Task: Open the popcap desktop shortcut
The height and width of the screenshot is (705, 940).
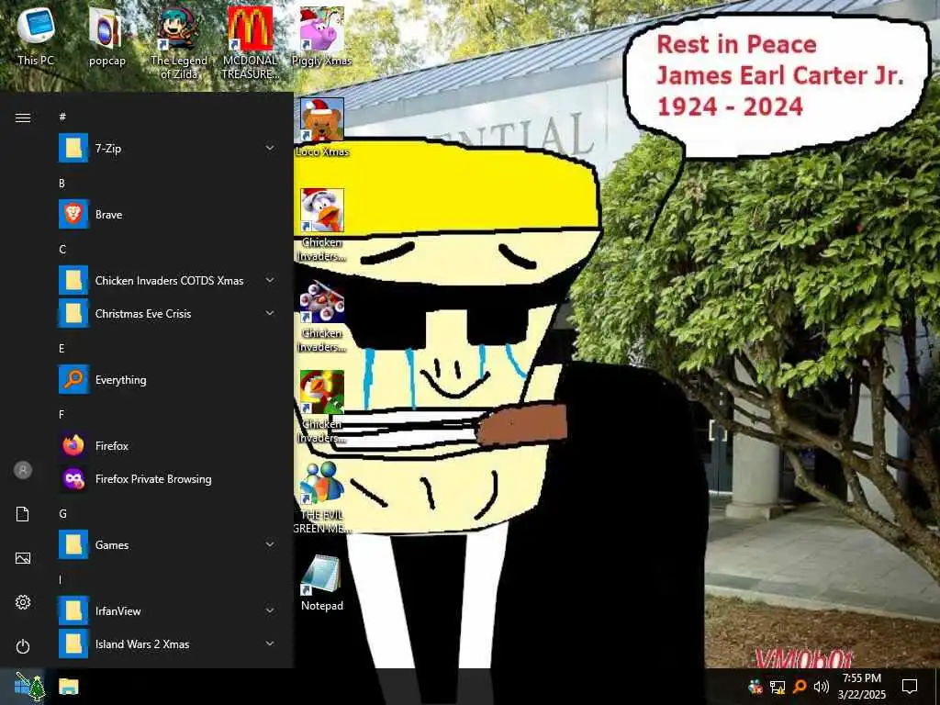Action: pyautogui.click(x=106, y=36)
